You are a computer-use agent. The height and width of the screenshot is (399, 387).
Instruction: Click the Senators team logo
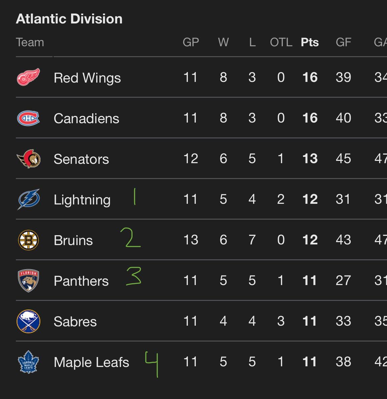(28, 159)
